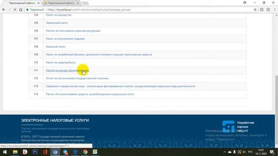The image size is (278, 156).
Task: Click the address bar URL
Action: pyautogui.click(x=89, y=10)
